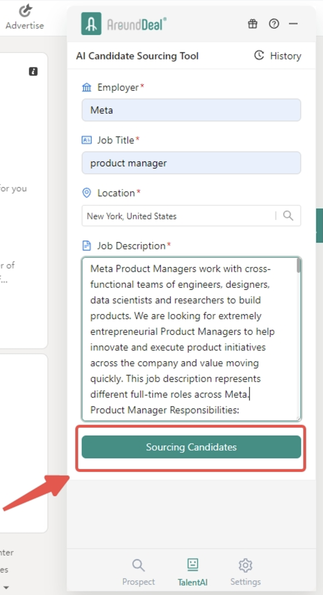The width and height of the screenshot is (323, 595).
Task: Click the green side handle on right edge
Action: pos(320,225)
